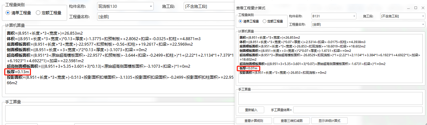
Task: Click the 板厚=0.13m line
Action: (18, 72)
